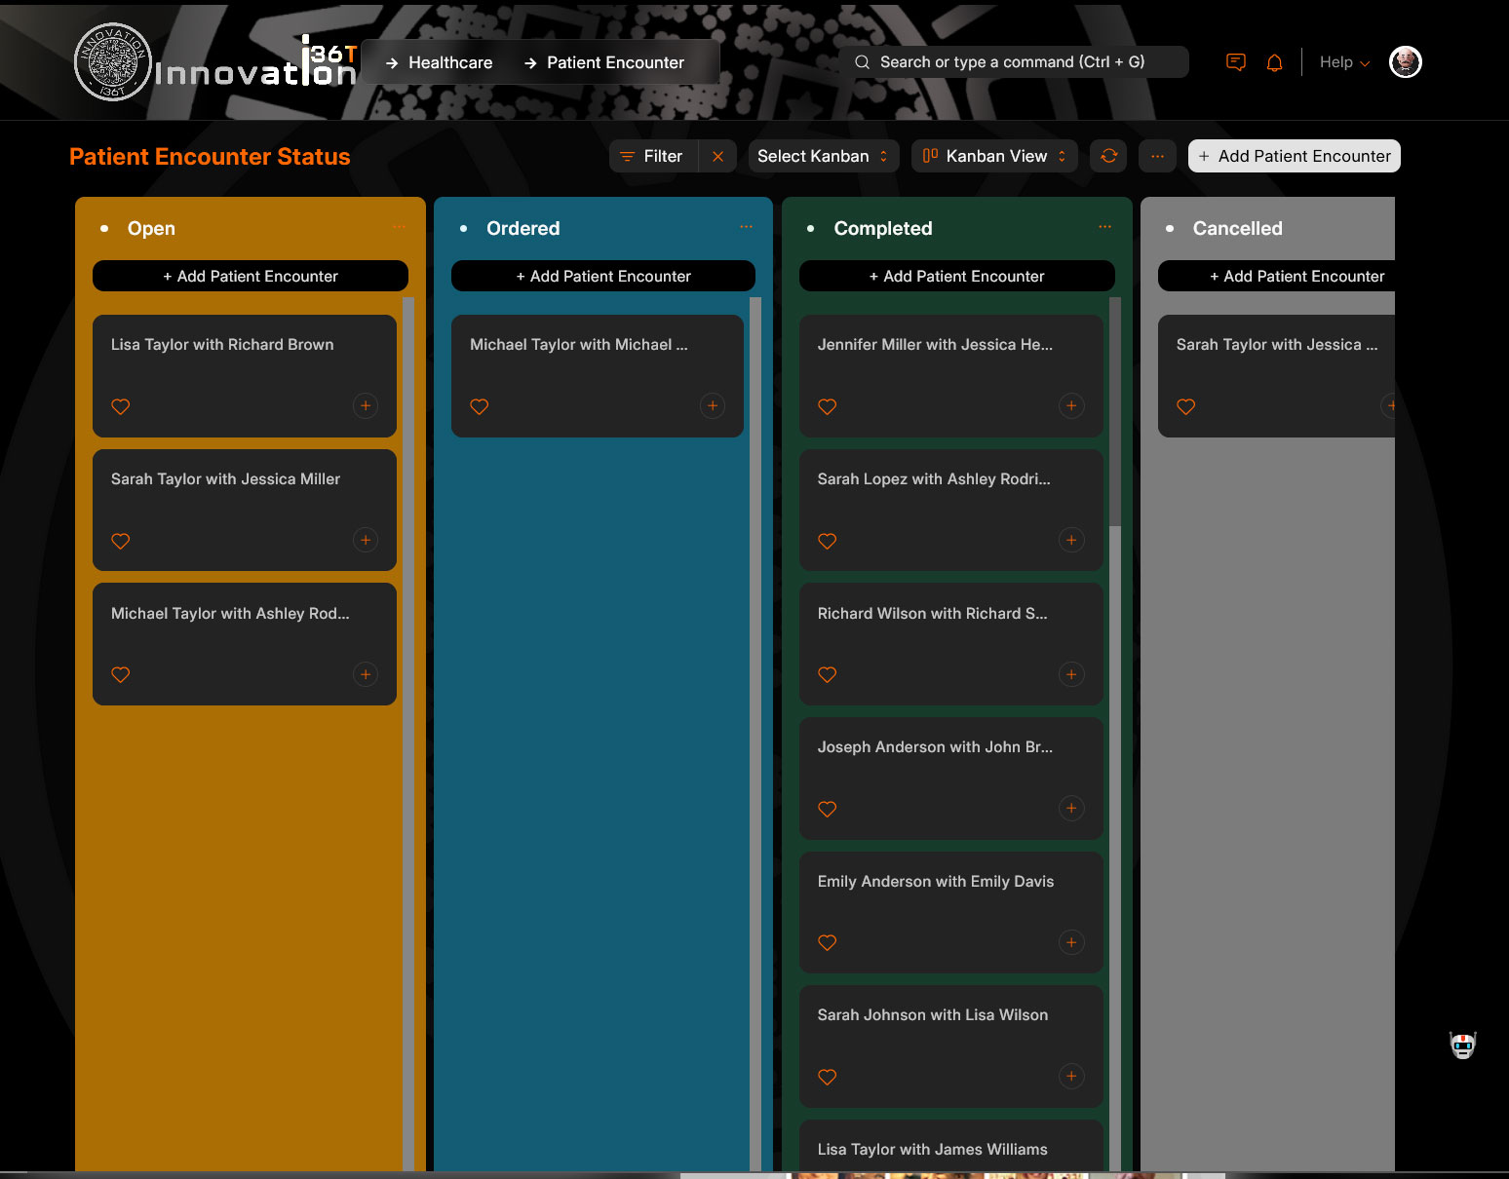The width and height of the screenshot is (1509, 1179).
Task: Open the Kanban View switcher
Action: click(994, 156)
